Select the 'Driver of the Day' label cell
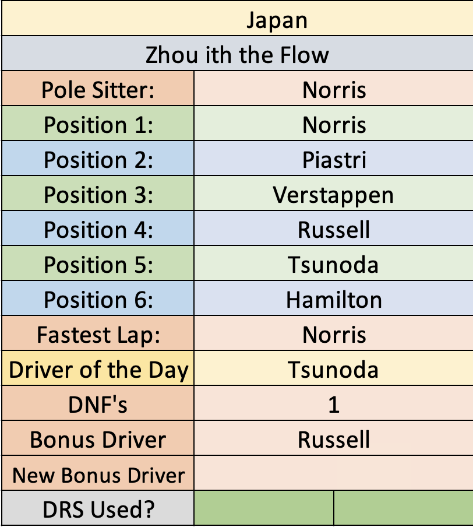This screenshot has height=527, width=473. (x=98, y=368)
